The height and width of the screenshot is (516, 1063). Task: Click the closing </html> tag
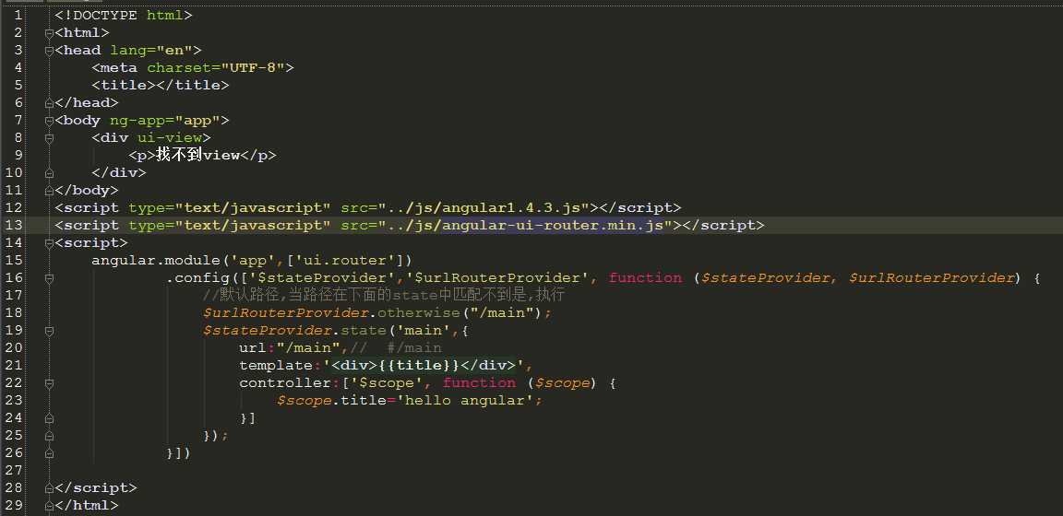[x=87, y=505]
